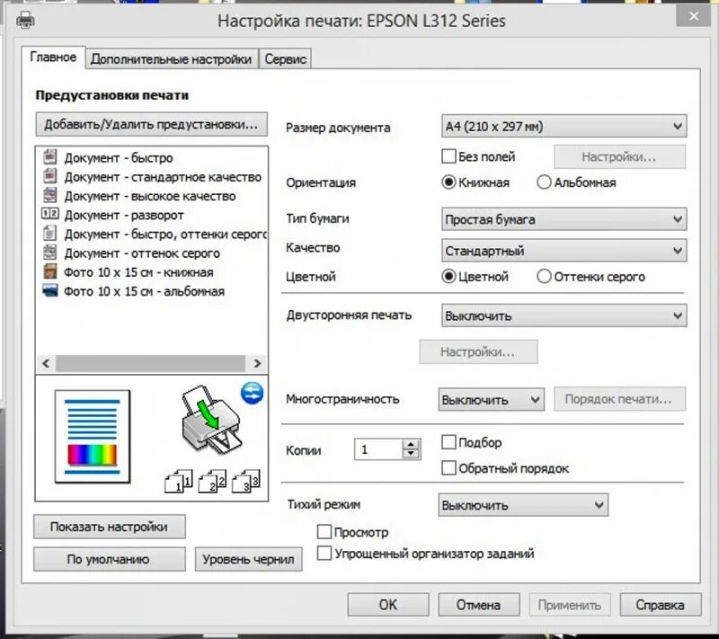Click the collation icon with pages numbered 1
Image resolution: width=719 pixels, height=639 pixels.
click(x=178, y=481)
